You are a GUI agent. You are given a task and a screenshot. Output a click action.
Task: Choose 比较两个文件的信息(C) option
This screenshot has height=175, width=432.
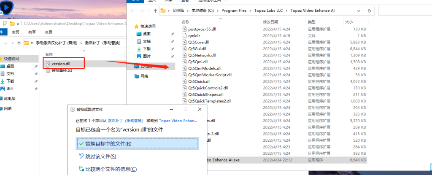(x=108, y=169)
